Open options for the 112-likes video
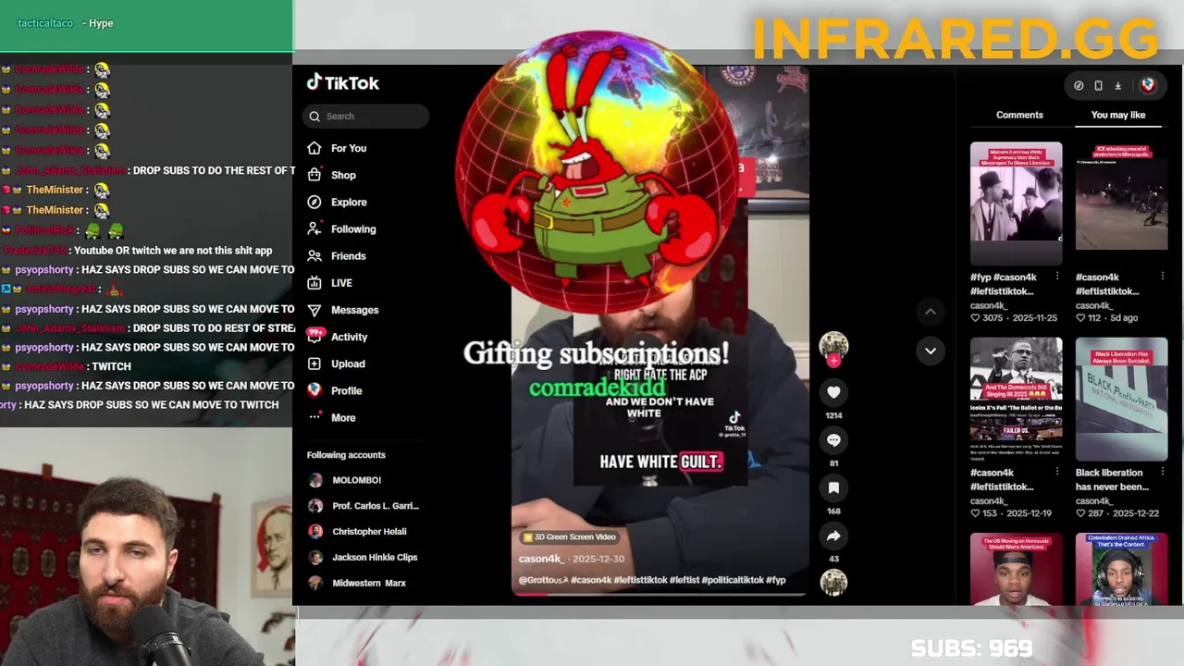The height and width of the screenshot is (666, 1184). [1163, 277]
